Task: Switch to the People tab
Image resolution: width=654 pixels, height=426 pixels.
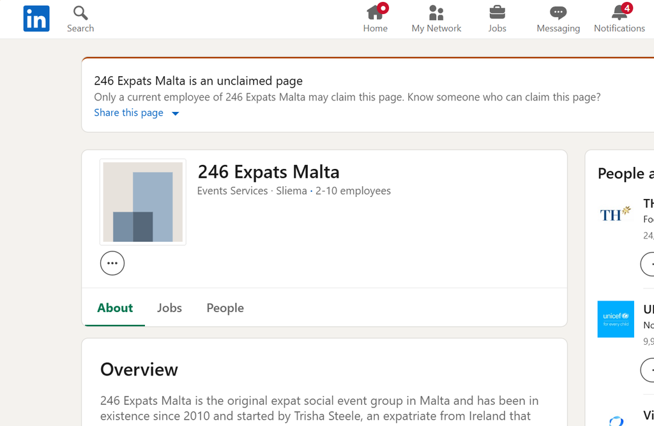Action: tap(225, 308)
